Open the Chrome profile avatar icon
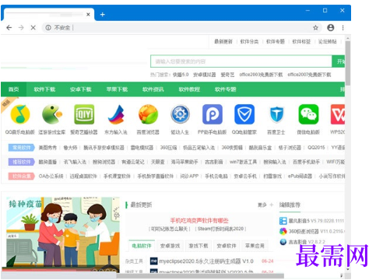383x280 pixels. pyautogui.click(x=331, y=27)
